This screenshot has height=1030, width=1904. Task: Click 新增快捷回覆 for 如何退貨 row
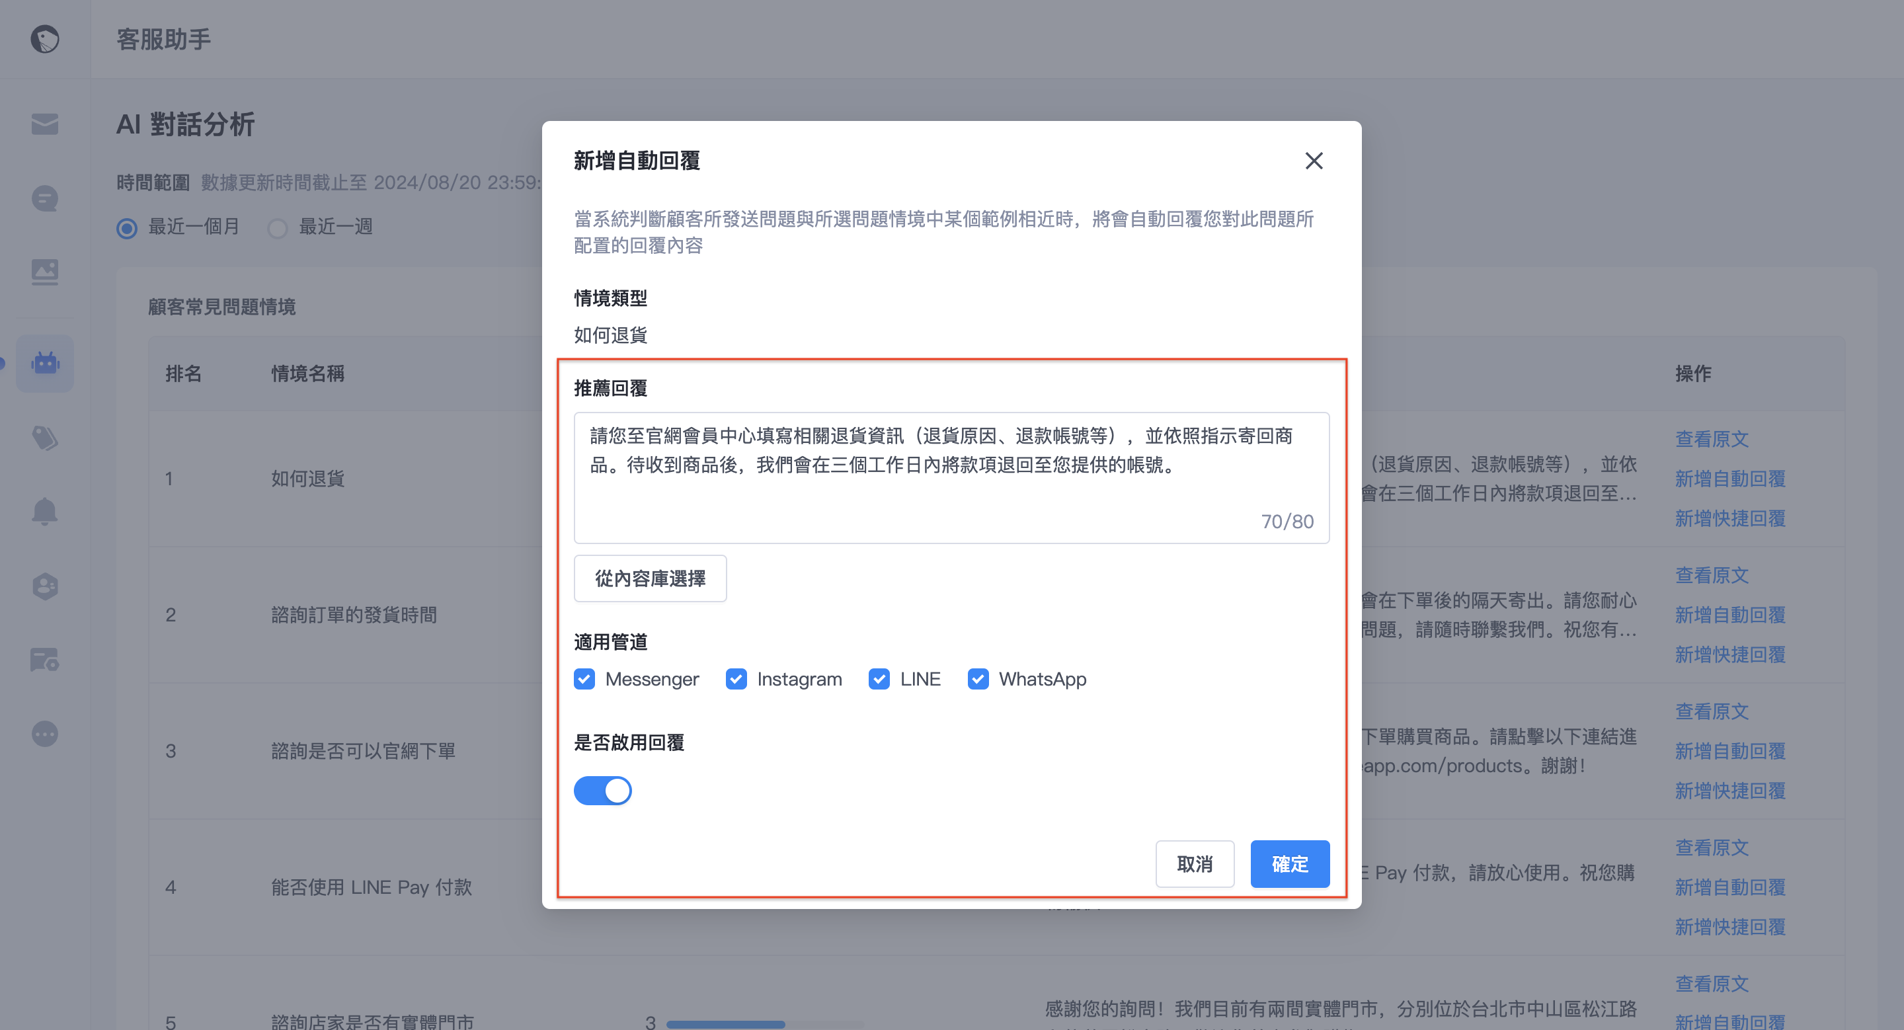(x=1729, y=519)
